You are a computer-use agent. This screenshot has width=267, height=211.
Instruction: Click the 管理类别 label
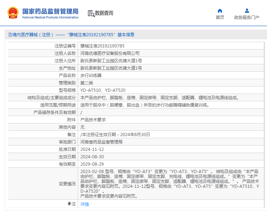pyautogui.click(x=67, y=83)
